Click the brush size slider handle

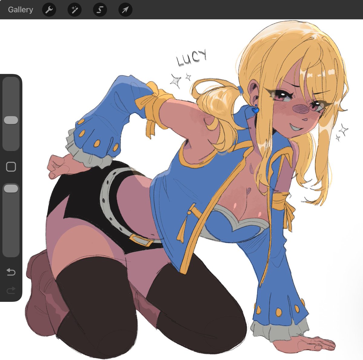tap(11, 120)
